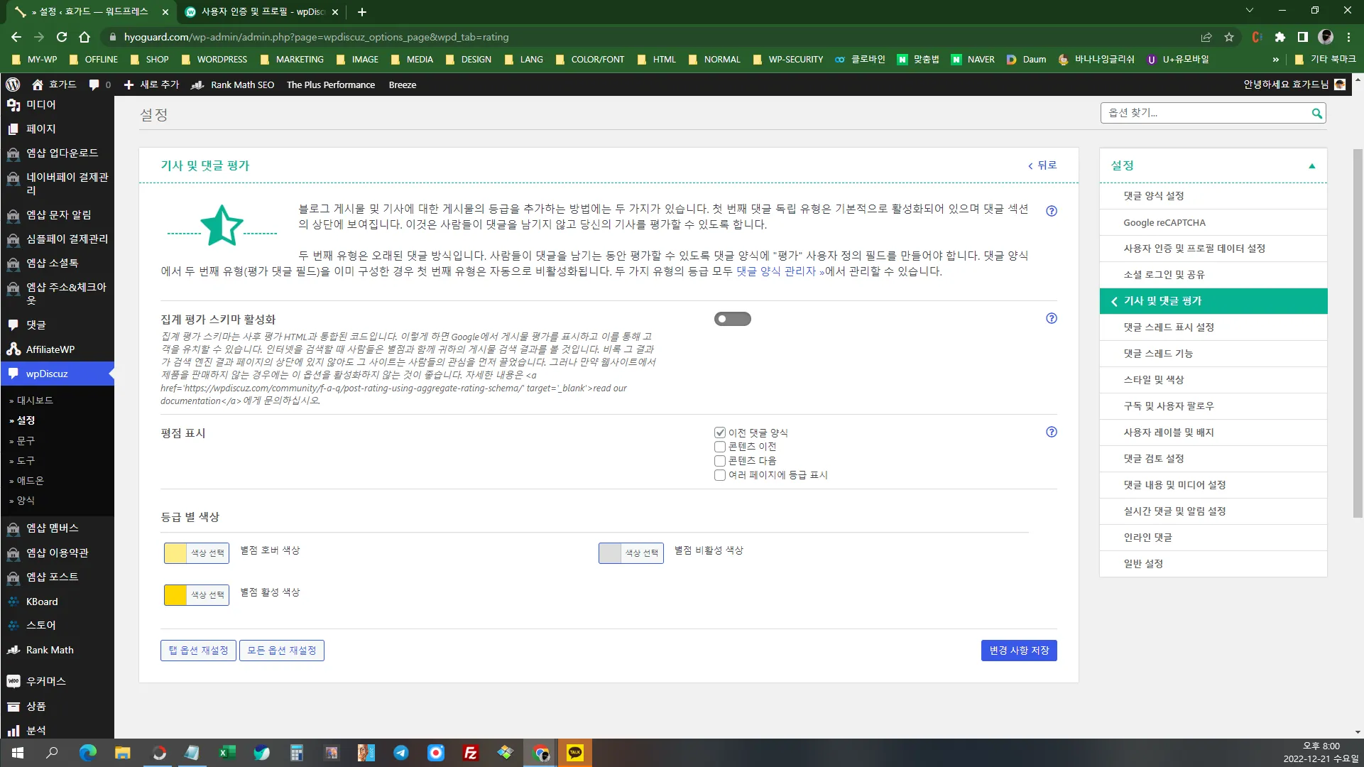
Task: Collapse the 설정 side panel arrow
Action: (1312, 165)
